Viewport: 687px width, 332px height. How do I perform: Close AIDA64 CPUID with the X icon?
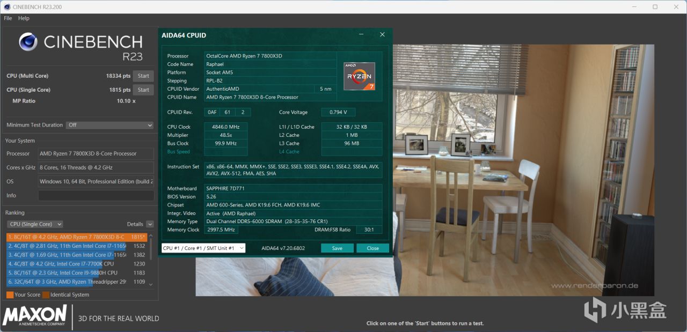[382, 35]
